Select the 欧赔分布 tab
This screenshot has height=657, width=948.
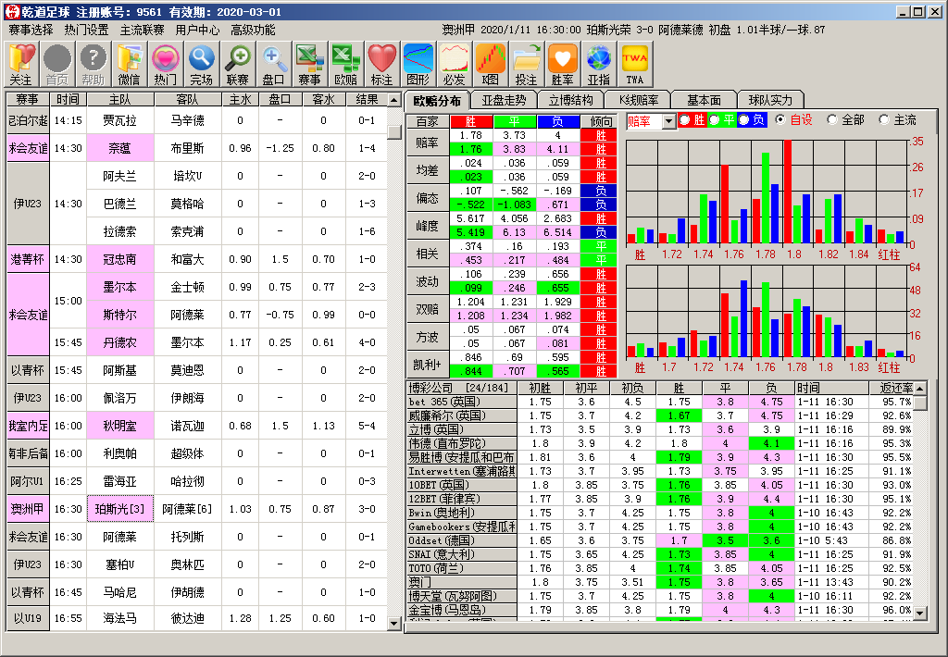437,101
